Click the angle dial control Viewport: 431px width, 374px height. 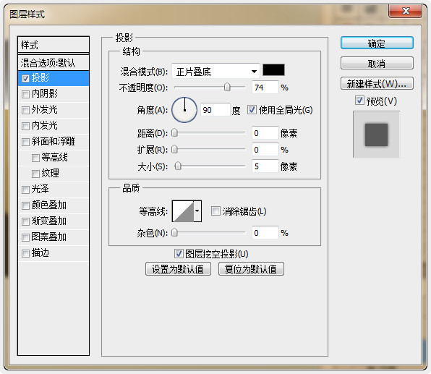pos(184,110)
